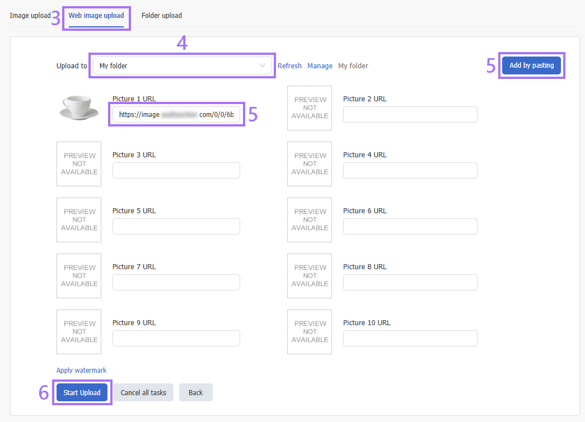Click the Refresh link
This screenshot has height=422, width=585.
pos(289,66)
